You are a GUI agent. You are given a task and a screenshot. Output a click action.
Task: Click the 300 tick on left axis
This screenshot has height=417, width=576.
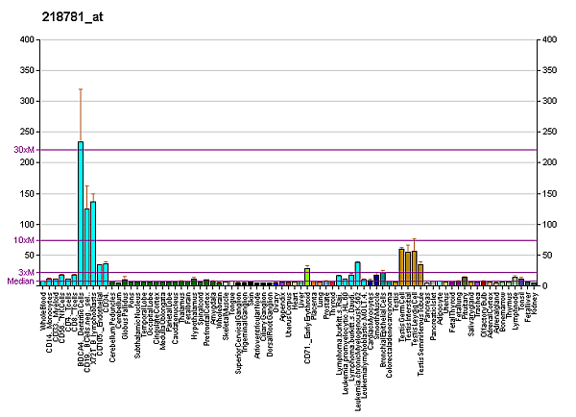[x=27, y=101]
